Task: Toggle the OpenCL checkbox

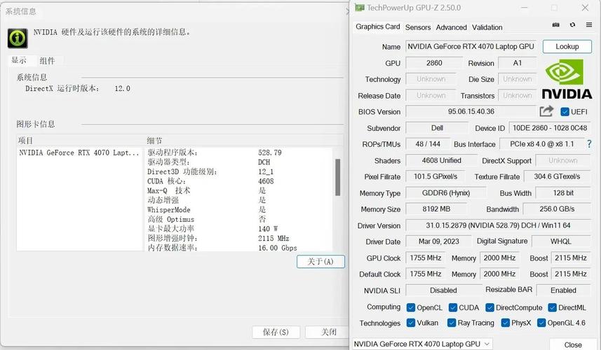Action: click(x=411, y=307)
